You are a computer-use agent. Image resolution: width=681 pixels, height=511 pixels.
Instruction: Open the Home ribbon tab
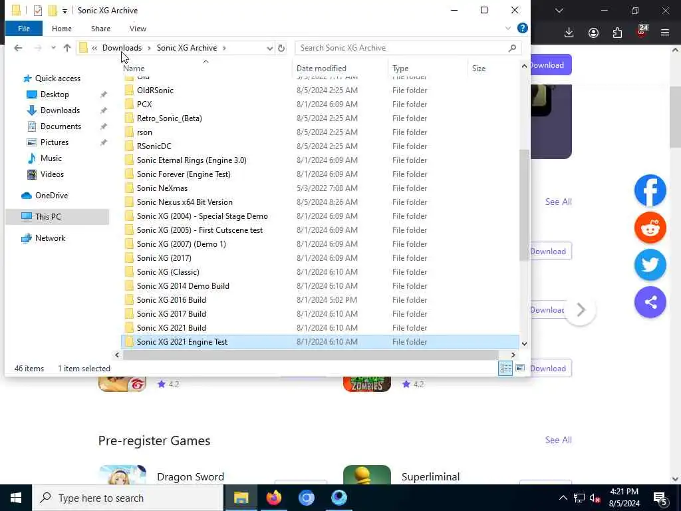pyautogui.click(x=62, y=28)
